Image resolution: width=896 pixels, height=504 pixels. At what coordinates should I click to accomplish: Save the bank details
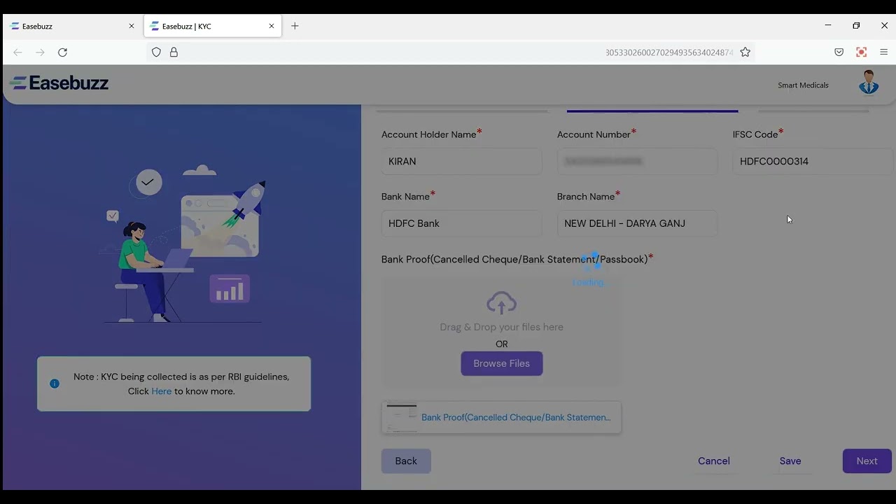pyautogui.click(x=790, y=461)
